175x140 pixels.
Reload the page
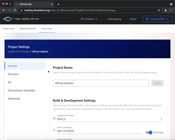coord(15,10)
